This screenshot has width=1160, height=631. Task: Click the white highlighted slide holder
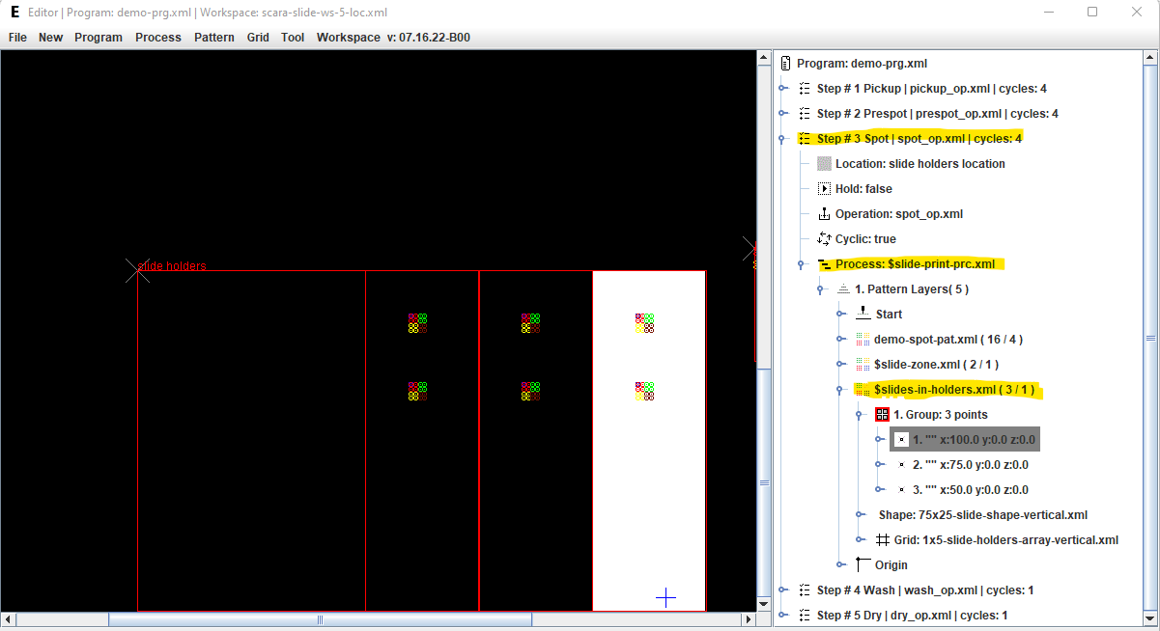click(648, 463)
